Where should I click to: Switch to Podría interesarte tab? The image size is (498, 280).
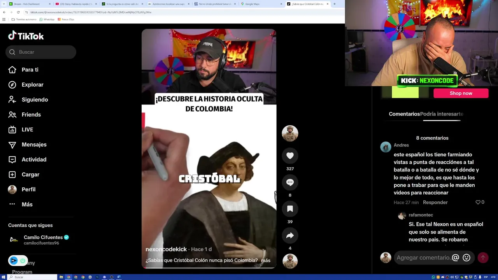pyautogui.click(x=442, y=114)
